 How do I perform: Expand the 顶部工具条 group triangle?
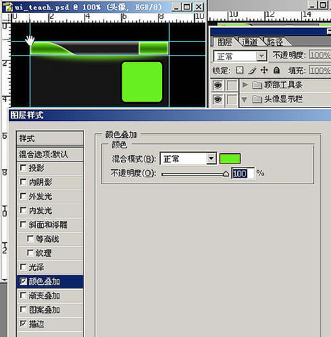click(245, 85)
